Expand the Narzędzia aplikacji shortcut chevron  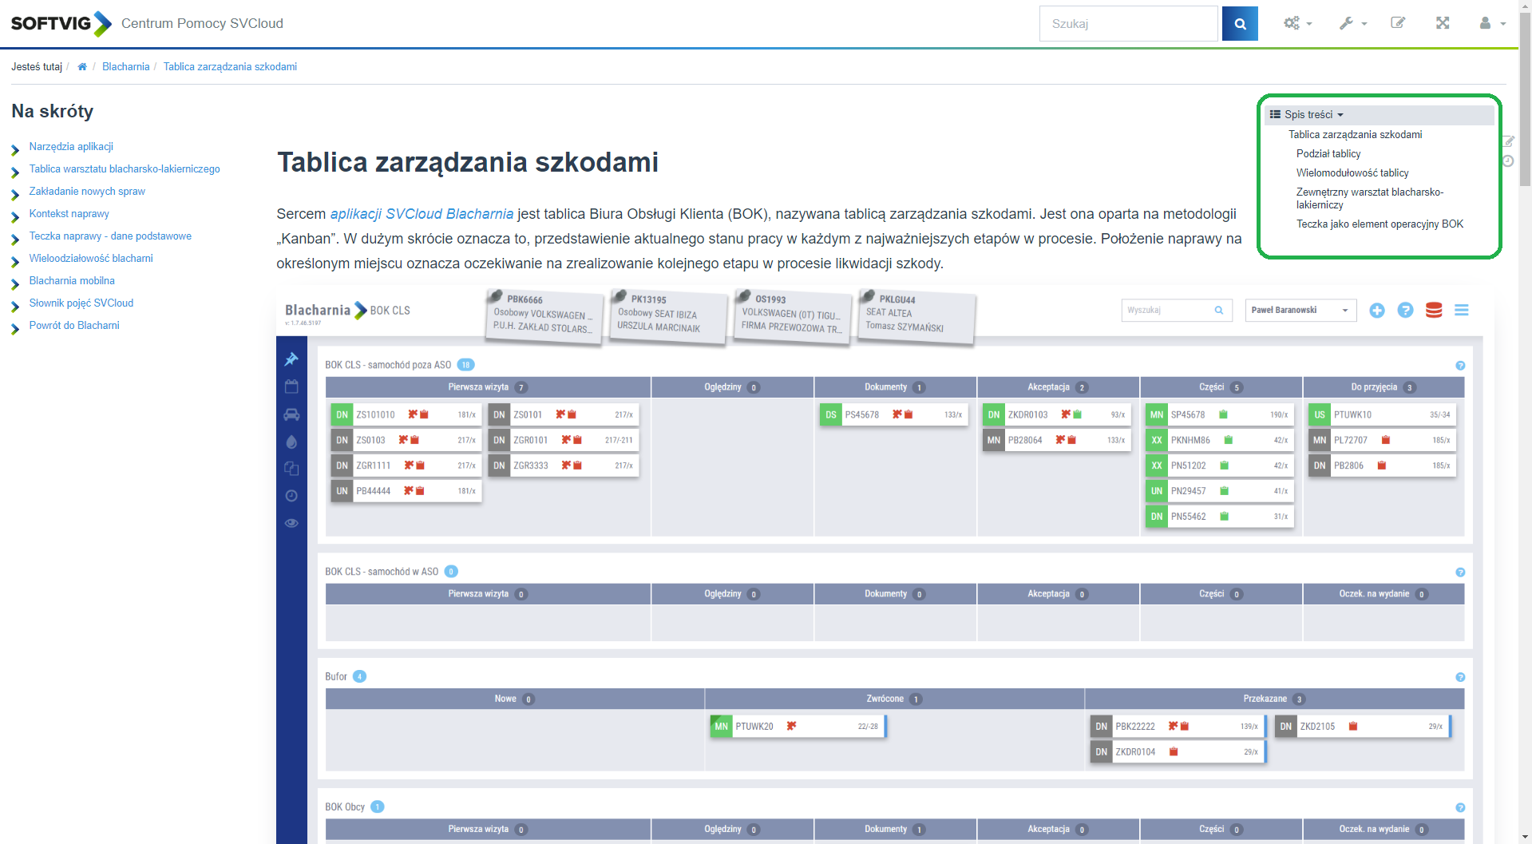15,149
